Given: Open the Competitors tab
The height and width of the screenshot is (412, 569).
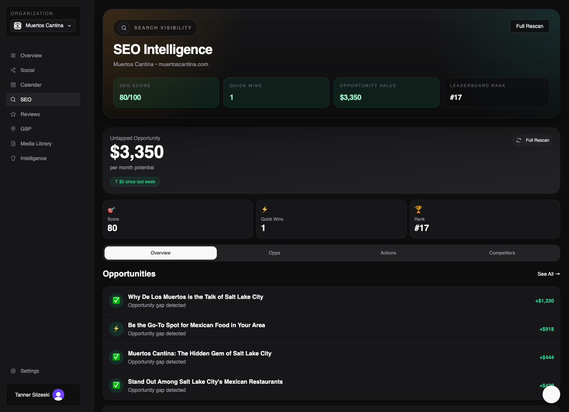Looking at the screenshot, I should 502,253.
